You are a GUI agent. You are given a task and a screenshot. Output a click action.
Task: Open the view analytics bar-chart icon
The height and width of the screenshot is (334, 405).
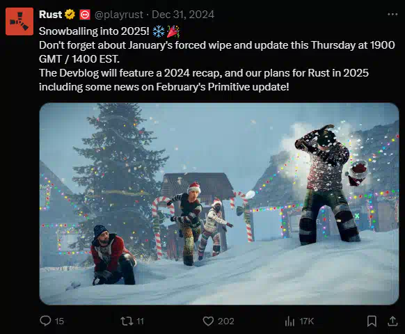tap(289, 321)
